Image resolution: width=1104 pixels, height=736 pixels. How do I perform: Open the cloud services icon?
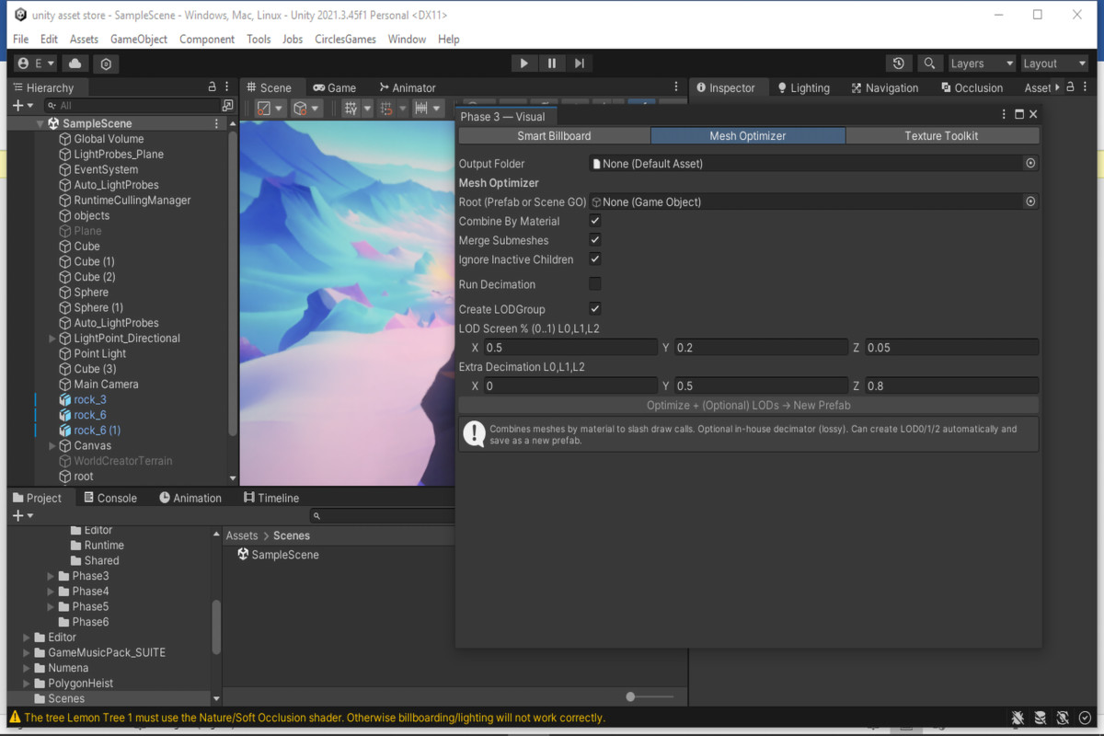[75, 63]
